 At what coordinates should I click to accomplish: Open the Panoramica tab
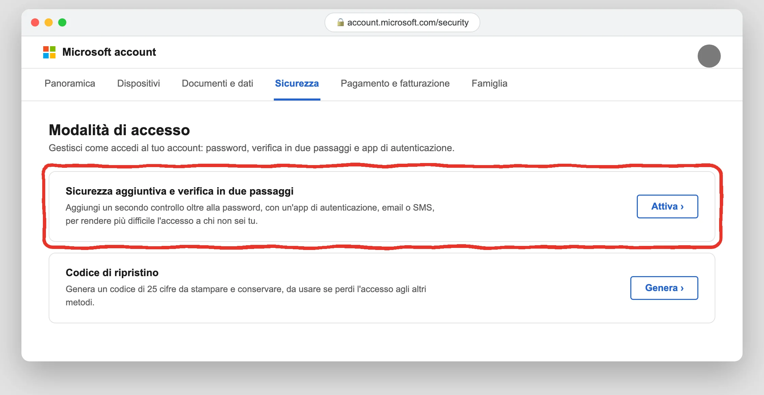click(70, 84)
